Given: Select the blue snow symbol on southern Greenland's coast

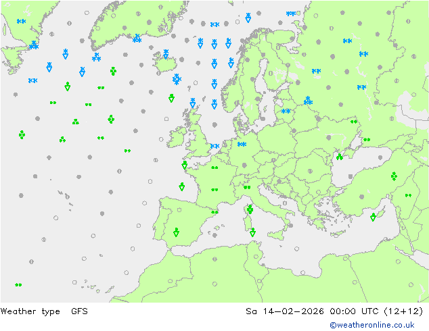Looking at the screenshot, I should tap(137, 39).
